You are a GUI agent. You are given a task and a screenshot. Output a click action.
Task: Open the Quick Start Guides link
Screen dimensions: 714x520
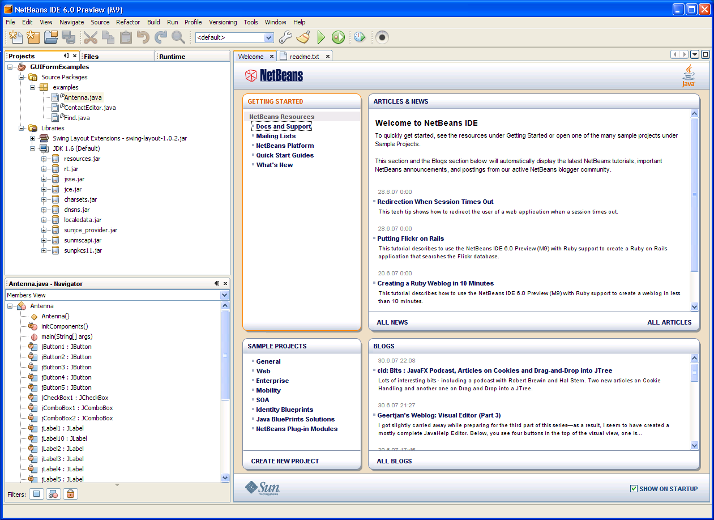click(285, 155)
